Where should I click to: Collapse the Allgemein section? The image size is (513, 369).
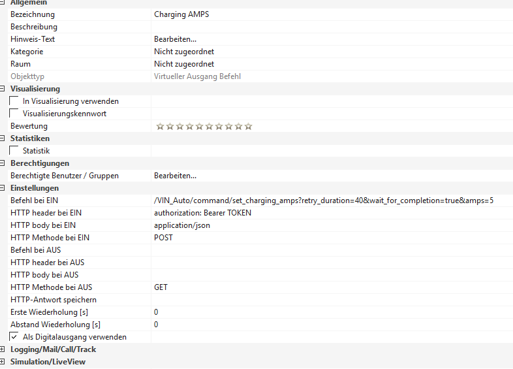pyautogui.click(x=2, y=2)
